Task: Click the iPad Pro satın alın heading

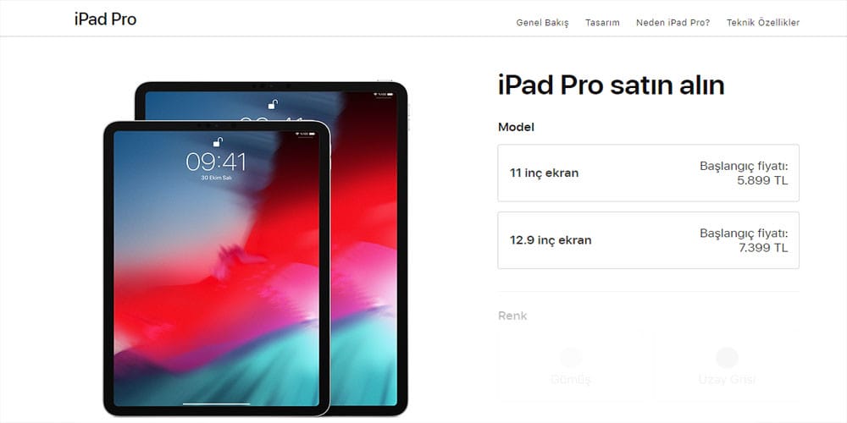Action: (x=611, y=85)
